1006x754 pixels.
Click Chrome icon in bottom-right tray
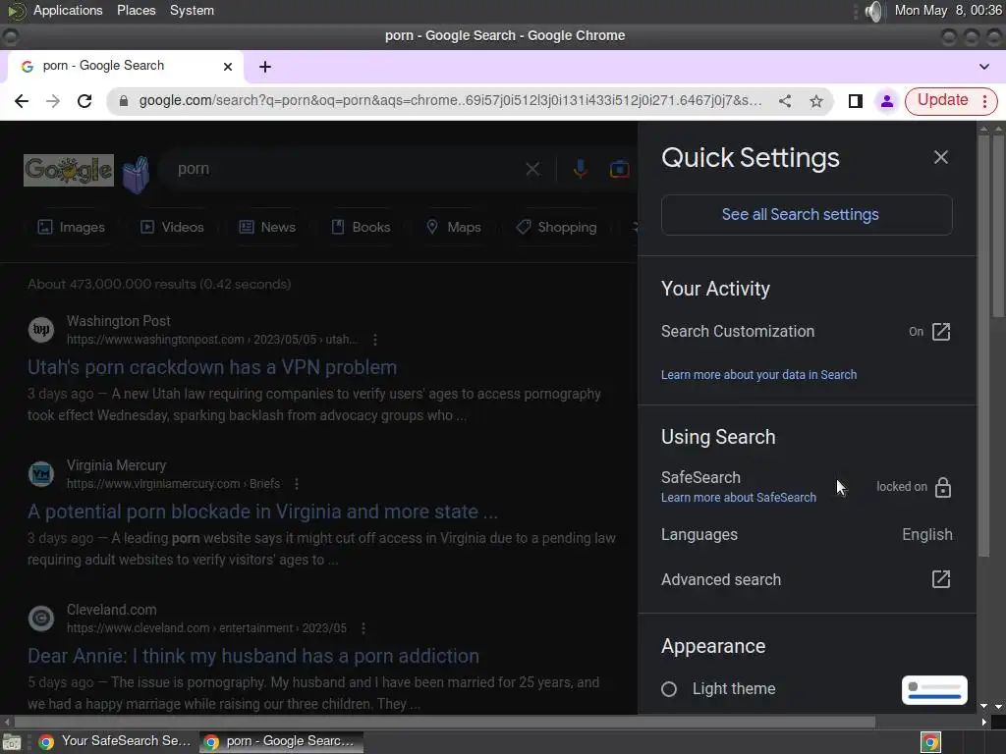[x=931, y=742]
